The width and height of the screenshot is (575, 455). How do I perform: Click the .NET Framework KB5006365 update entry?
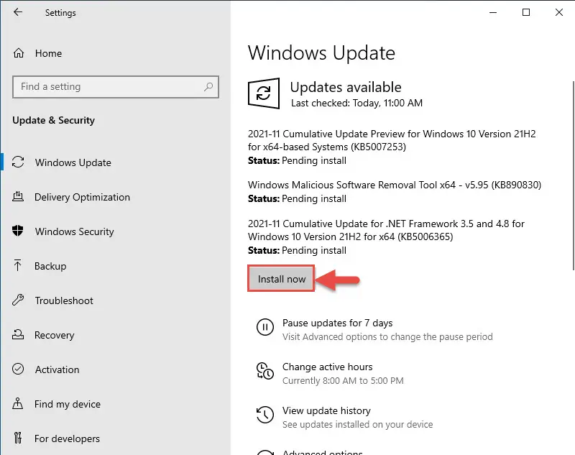click(x=386, y=237)
